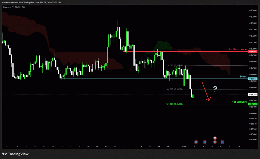Click the EU event icon on Feb 3
Screen dimensions: 260x159
click(196, 142)
